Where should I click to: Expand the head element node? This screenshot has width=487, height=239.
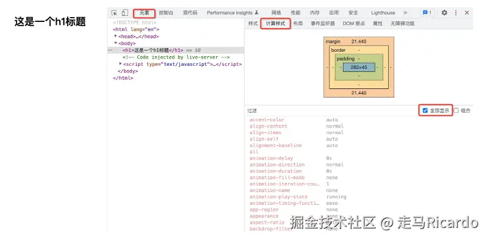(116, 36)
